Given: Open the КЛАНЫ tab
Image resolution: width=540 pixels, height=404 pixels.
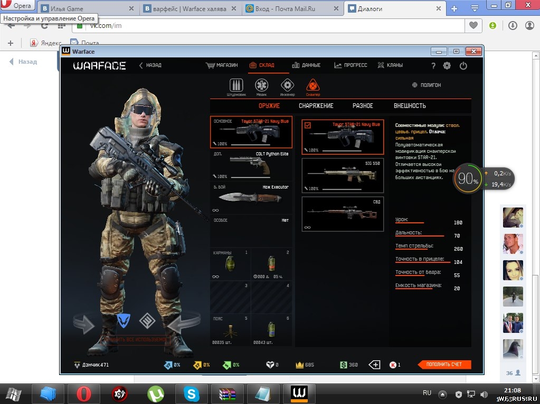Looking at the screenshot, I should (x=390, y=65).
